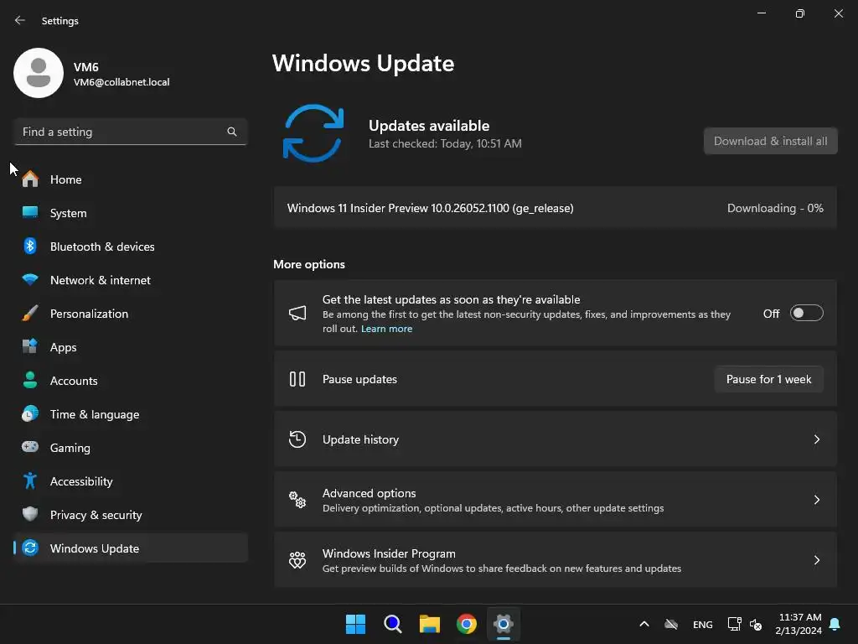Screen dimensions: 858x644
Task: Open Accounts settings label
Action: pos(74,381)
